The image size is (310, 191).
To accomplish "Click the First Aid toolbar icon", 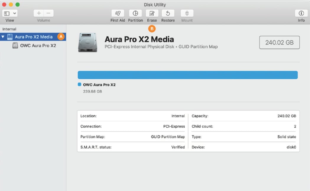I will 118,14.
